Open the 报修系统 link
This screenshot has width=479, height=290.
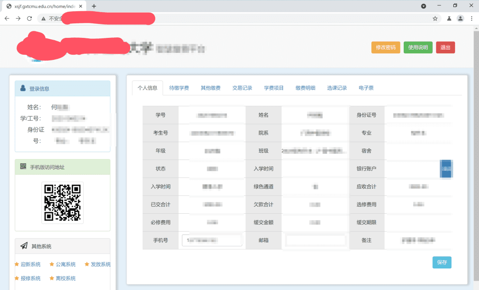click(30, 278)
